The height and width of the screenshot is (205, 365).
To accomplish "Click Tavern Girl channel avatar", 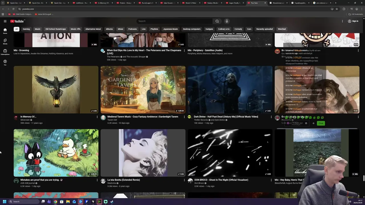I will pyautogui.click(x=103, y=118).
